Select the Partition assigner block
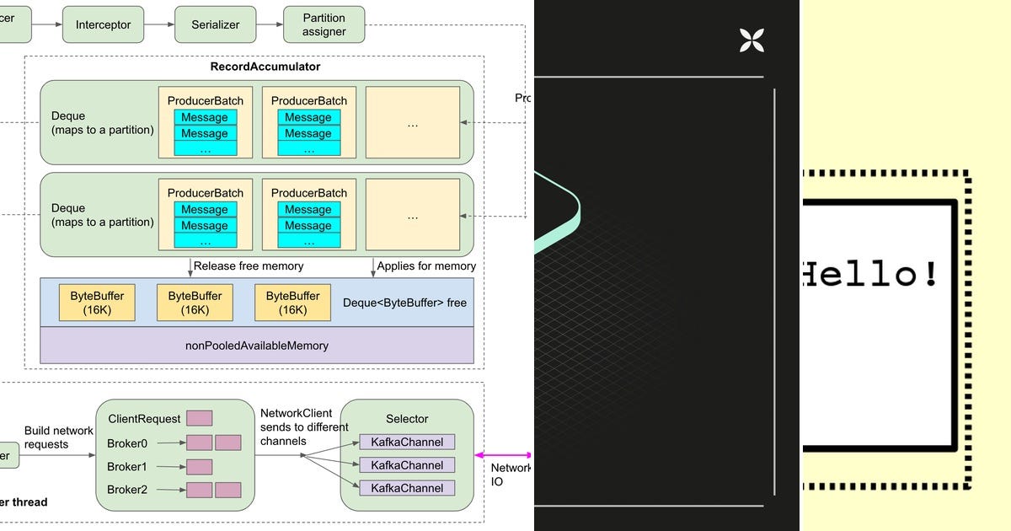This screenshot has height=531, width=1011. pyautogui.click(x=324, y=24)
